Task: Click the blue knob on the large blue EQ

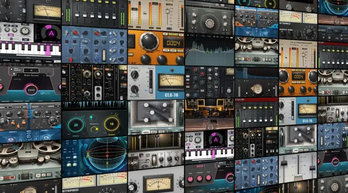Action: pos(96,60)
